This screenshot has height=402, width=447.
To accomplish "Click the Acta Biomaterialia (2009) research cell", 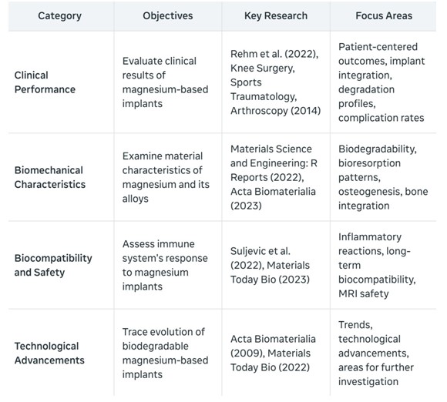I will [x=273, y=353].
